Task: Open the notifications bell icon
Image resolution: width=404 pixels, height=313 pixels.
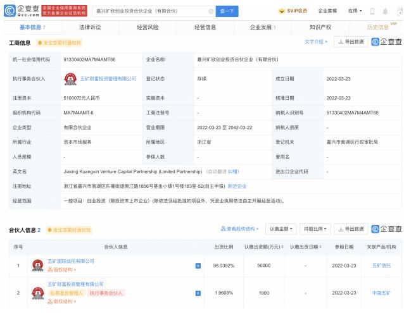Action: [x=385, y=11]
